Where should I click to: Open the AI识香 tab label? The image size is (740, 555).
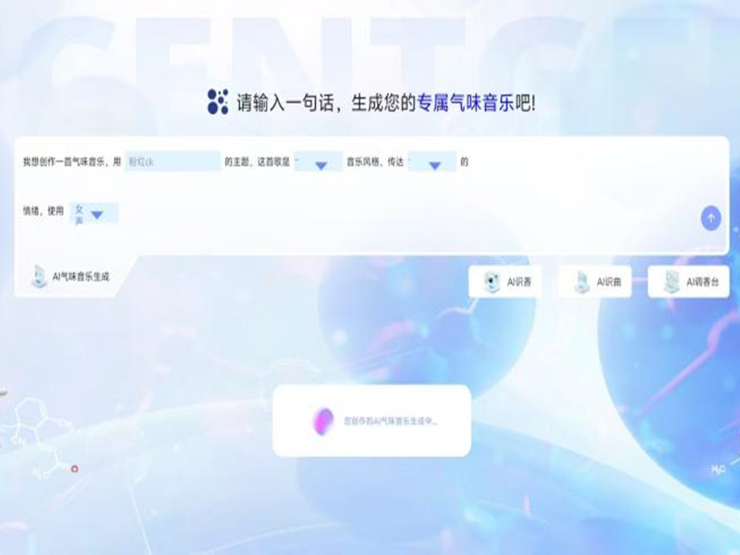(x=519, y=282)
